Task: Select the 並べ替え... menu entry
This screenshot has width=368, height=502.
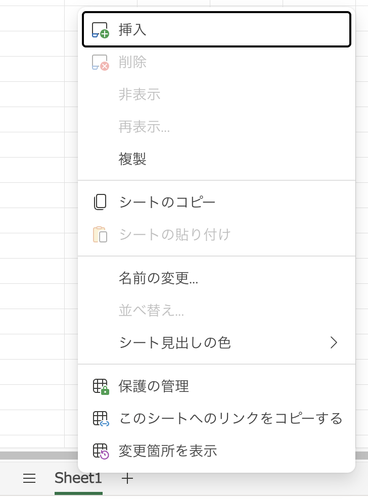Action: 151,310
